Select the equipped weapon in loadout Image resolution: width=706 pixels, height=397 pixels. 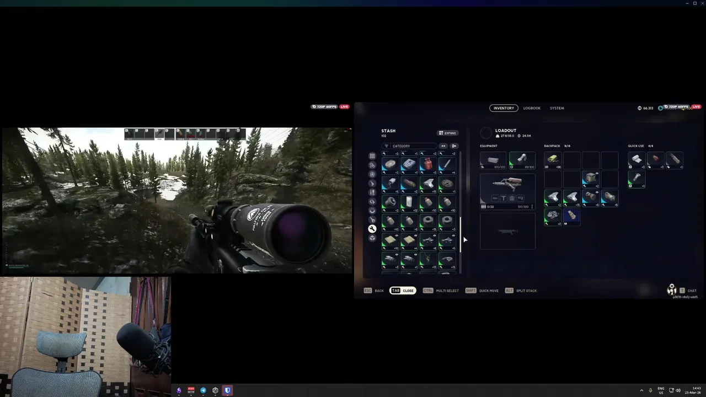[507, 191]
